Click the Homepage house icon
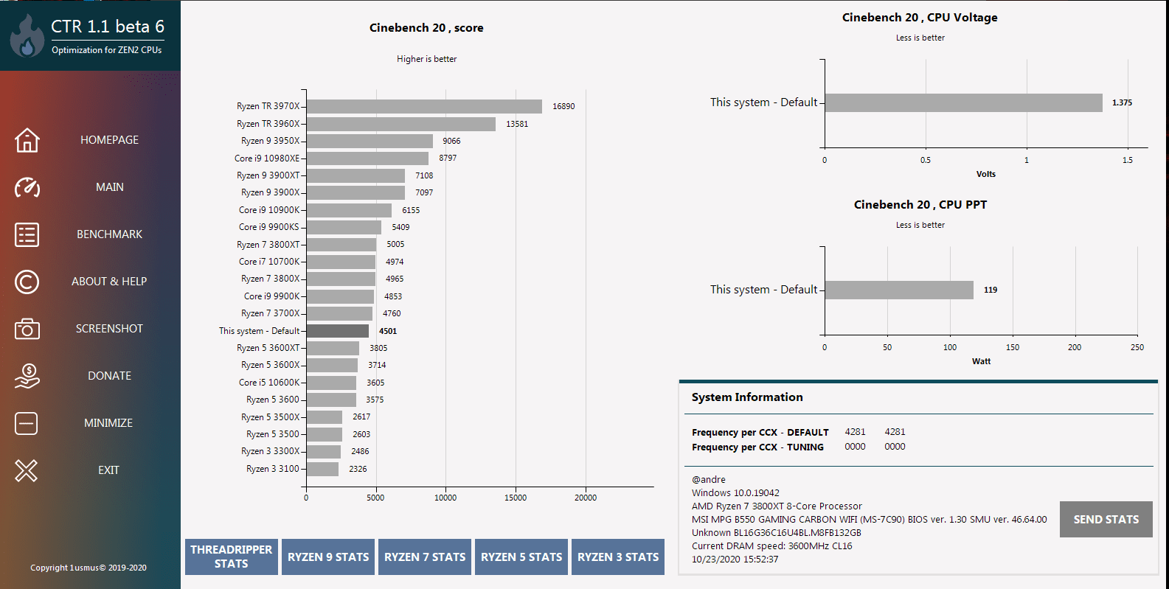This screenshot has width=1169, height=589. click(x=27, y=140)
